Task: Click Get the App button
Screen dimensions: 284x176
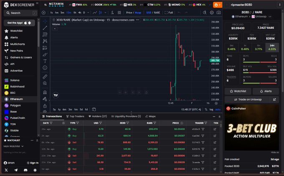Action: click(x=19, y=23)
